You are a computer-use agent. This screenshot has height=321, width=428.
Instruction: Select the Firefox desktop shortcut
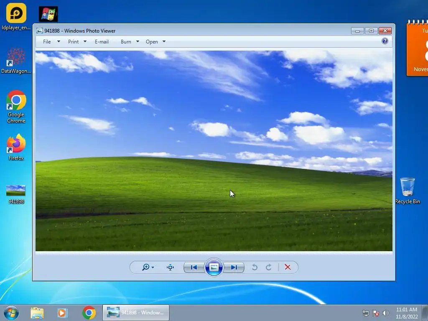[x=16, y=147]
